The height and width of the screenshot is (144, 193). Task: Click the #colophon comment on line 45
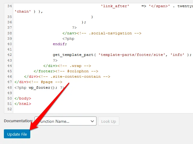77,71
